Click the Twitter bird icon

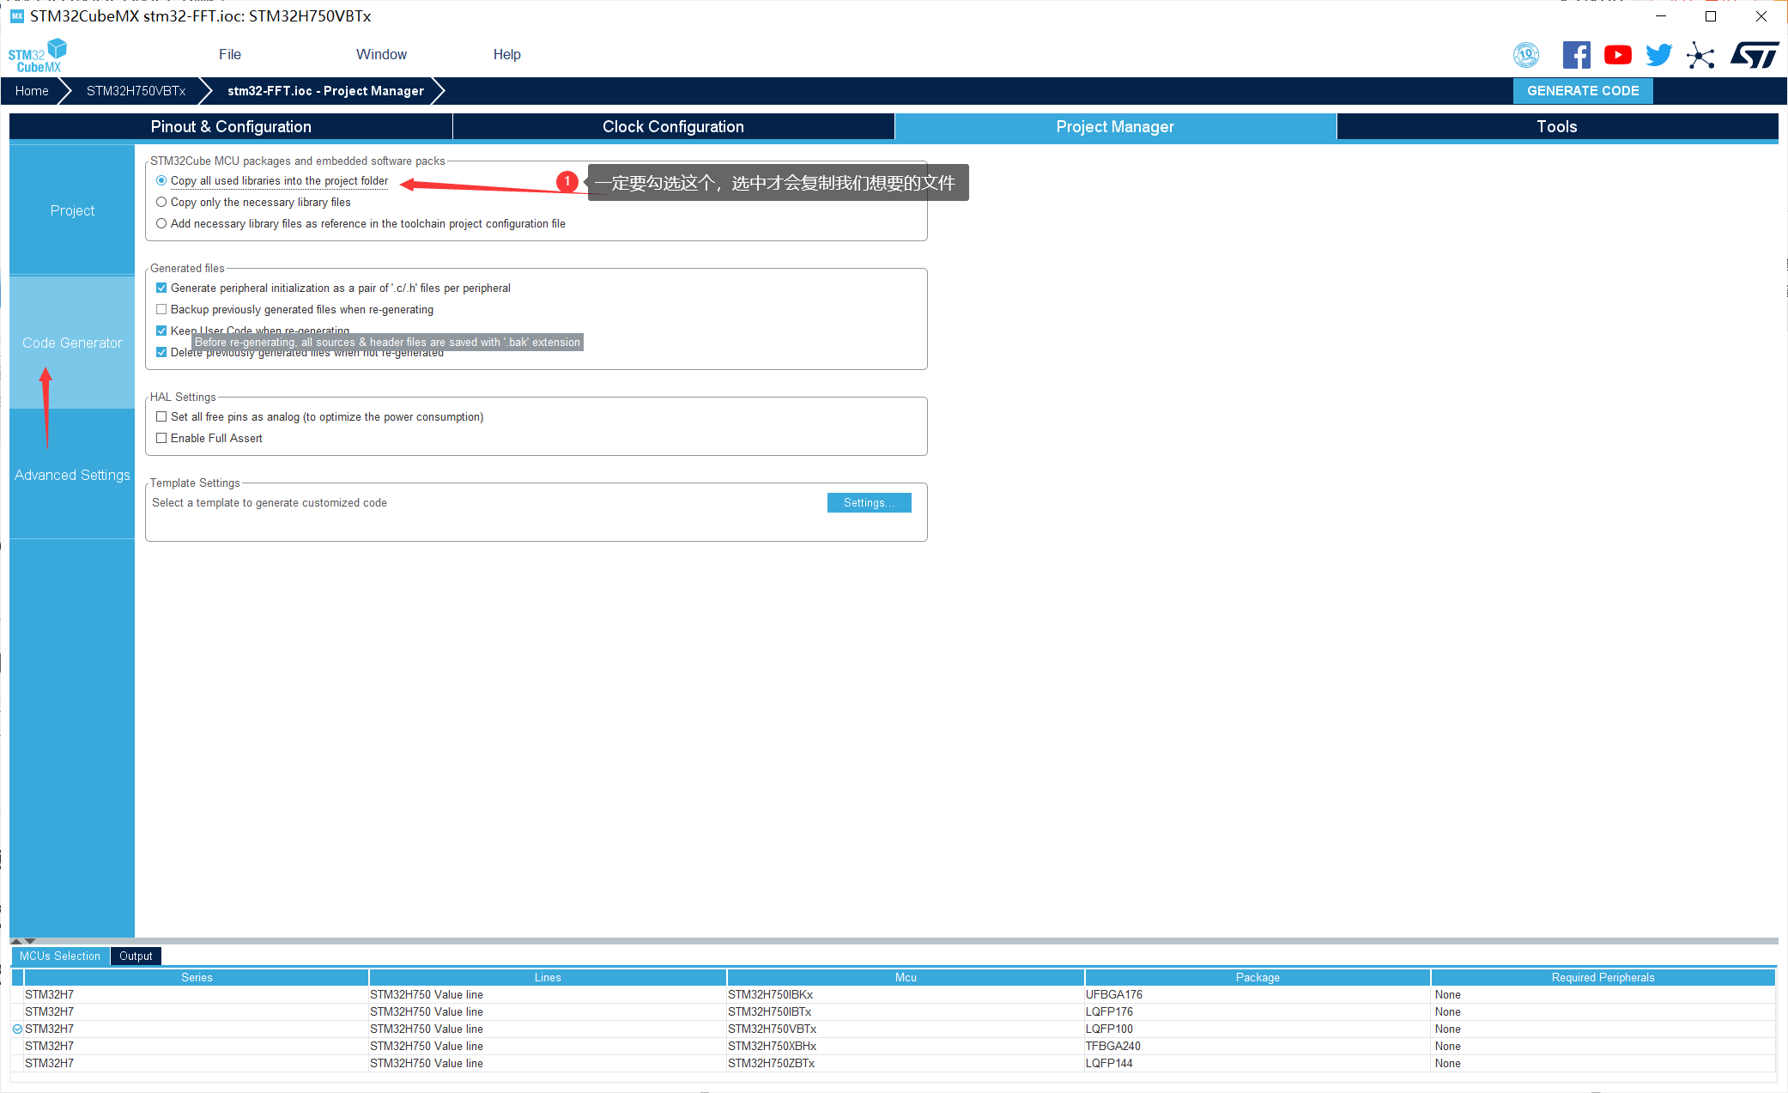pos(1658,55)
